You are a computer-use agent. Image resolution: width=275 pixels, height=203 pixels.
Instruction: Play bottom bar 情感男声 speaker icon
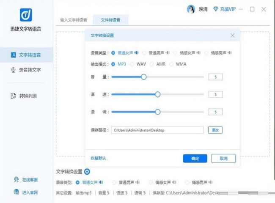click(210, 182)
